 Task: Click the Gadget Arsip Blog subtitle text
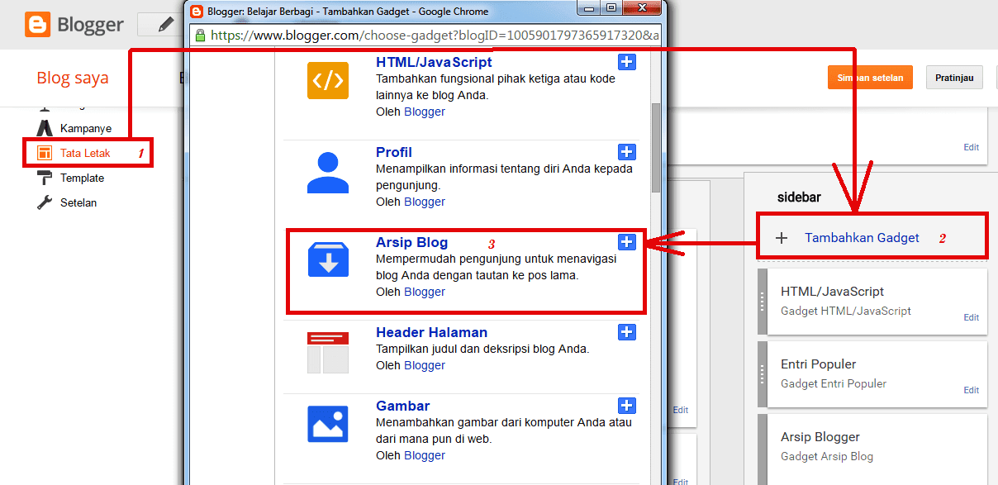click(x=827, y=456)
